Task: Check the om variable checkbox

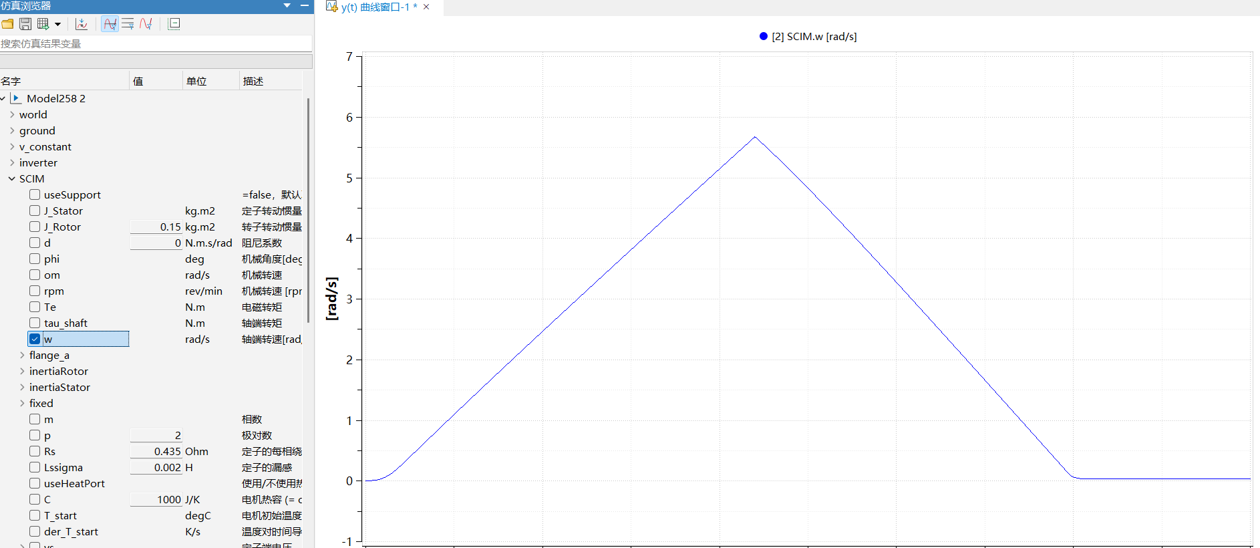Action: click(35, 275)
